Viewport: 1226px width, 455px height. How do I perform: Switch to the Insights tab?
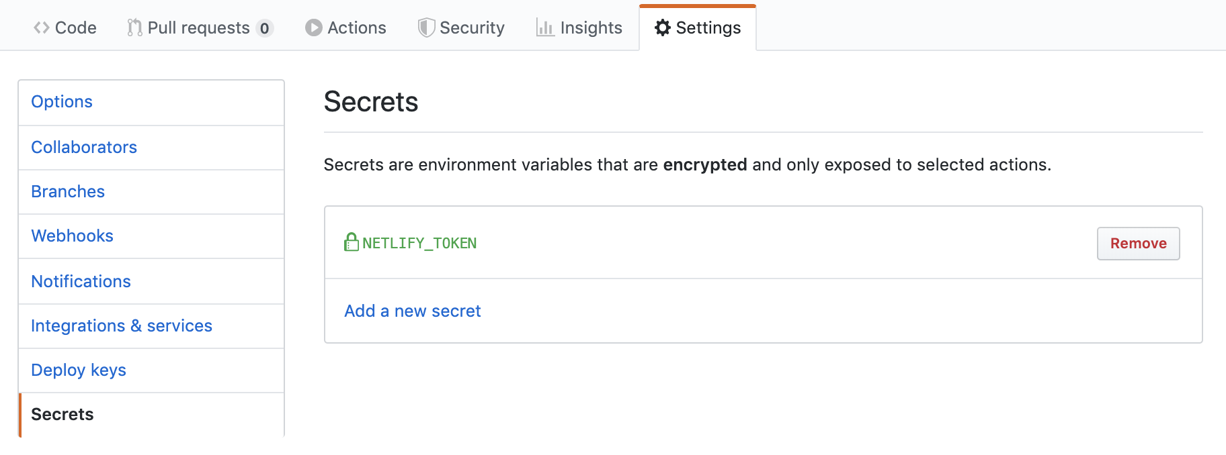tap(579, 28)
